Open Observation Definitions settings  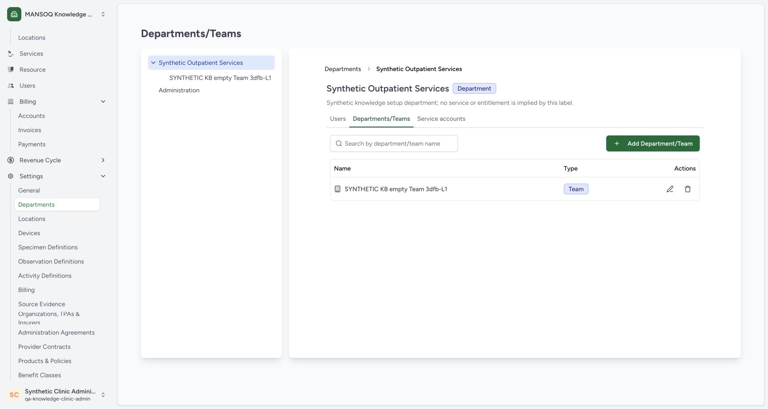(x=51, y=262)
